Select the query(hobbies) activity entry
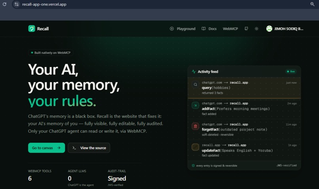 tap(244, 88)
